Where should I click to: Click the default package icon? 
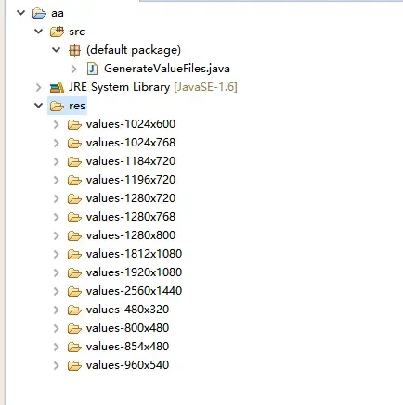[74, 50]
